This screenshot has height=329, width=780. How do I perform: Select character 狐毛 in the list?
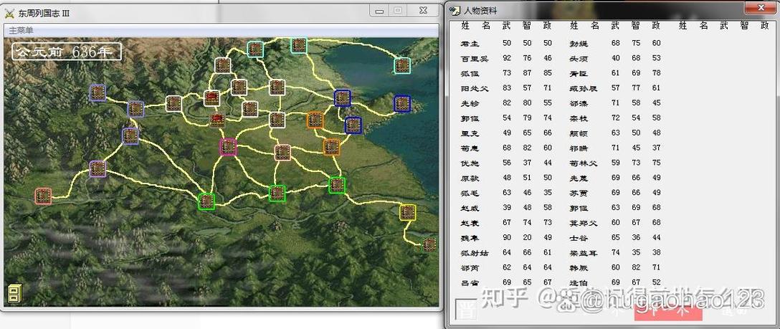pos(469,193)
